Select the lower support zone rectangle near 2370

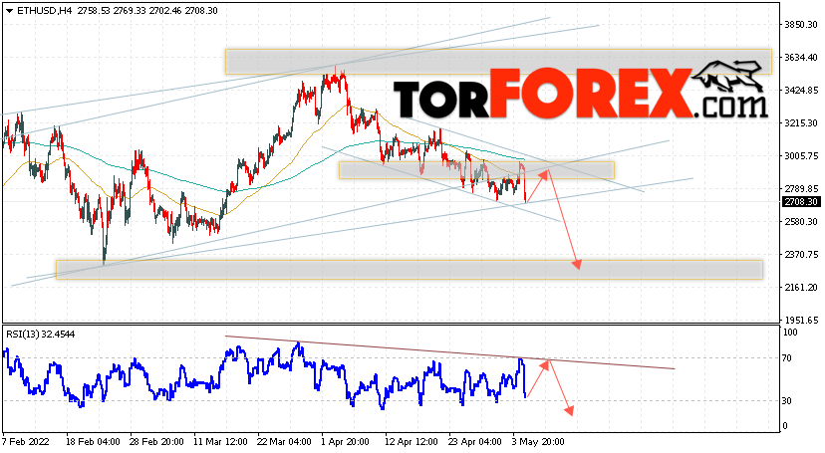[x=410, y=270]
